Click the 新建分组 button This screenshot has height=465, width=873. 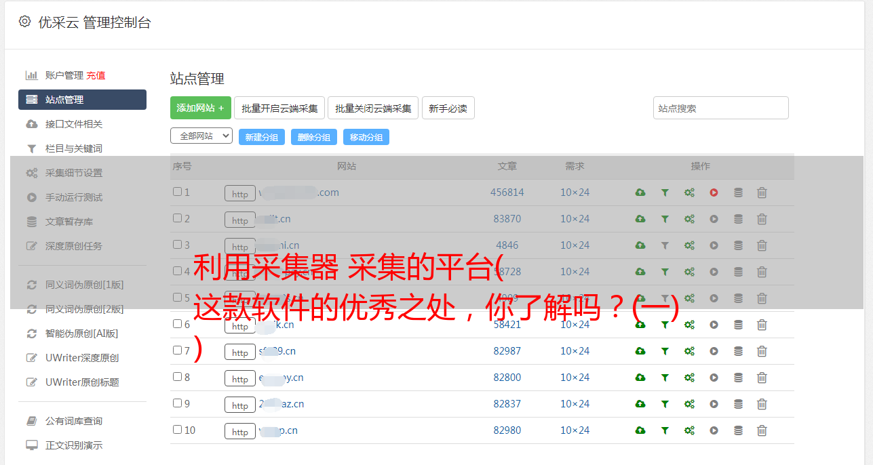click(261, 137)
